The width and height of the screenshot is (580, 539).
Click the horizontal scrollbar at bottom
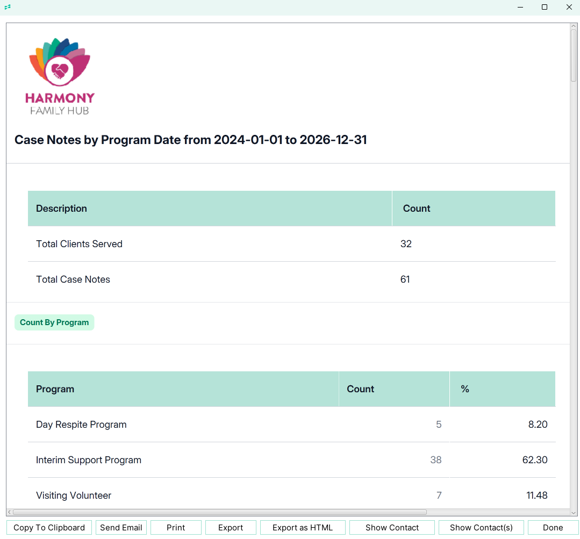tap(219, 512)
